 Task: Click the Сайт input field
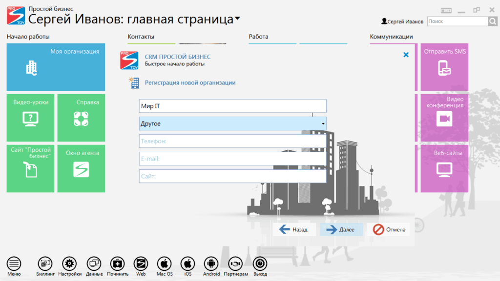pyautogui.click(x=233, y=176)
